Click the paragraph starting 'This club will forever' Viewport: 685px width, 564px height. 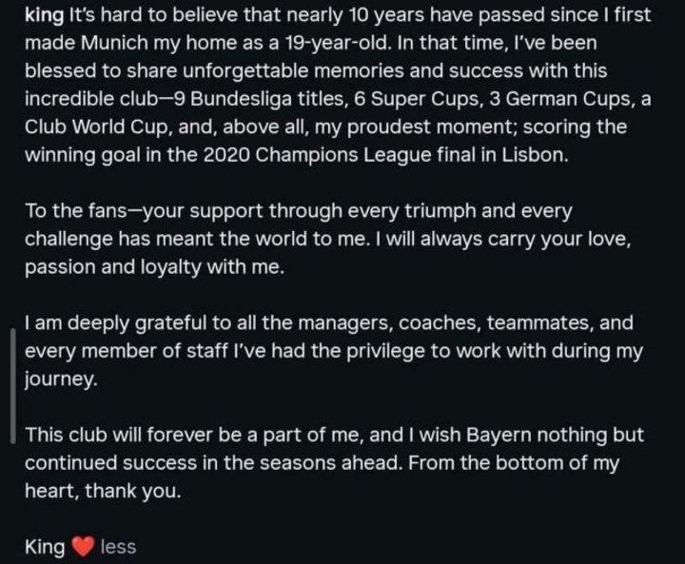(x=333, y=463)
